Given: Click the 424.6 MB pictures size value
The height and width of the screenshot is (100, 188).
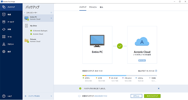Looking at the screenshot, I should (x=88, y=81).
